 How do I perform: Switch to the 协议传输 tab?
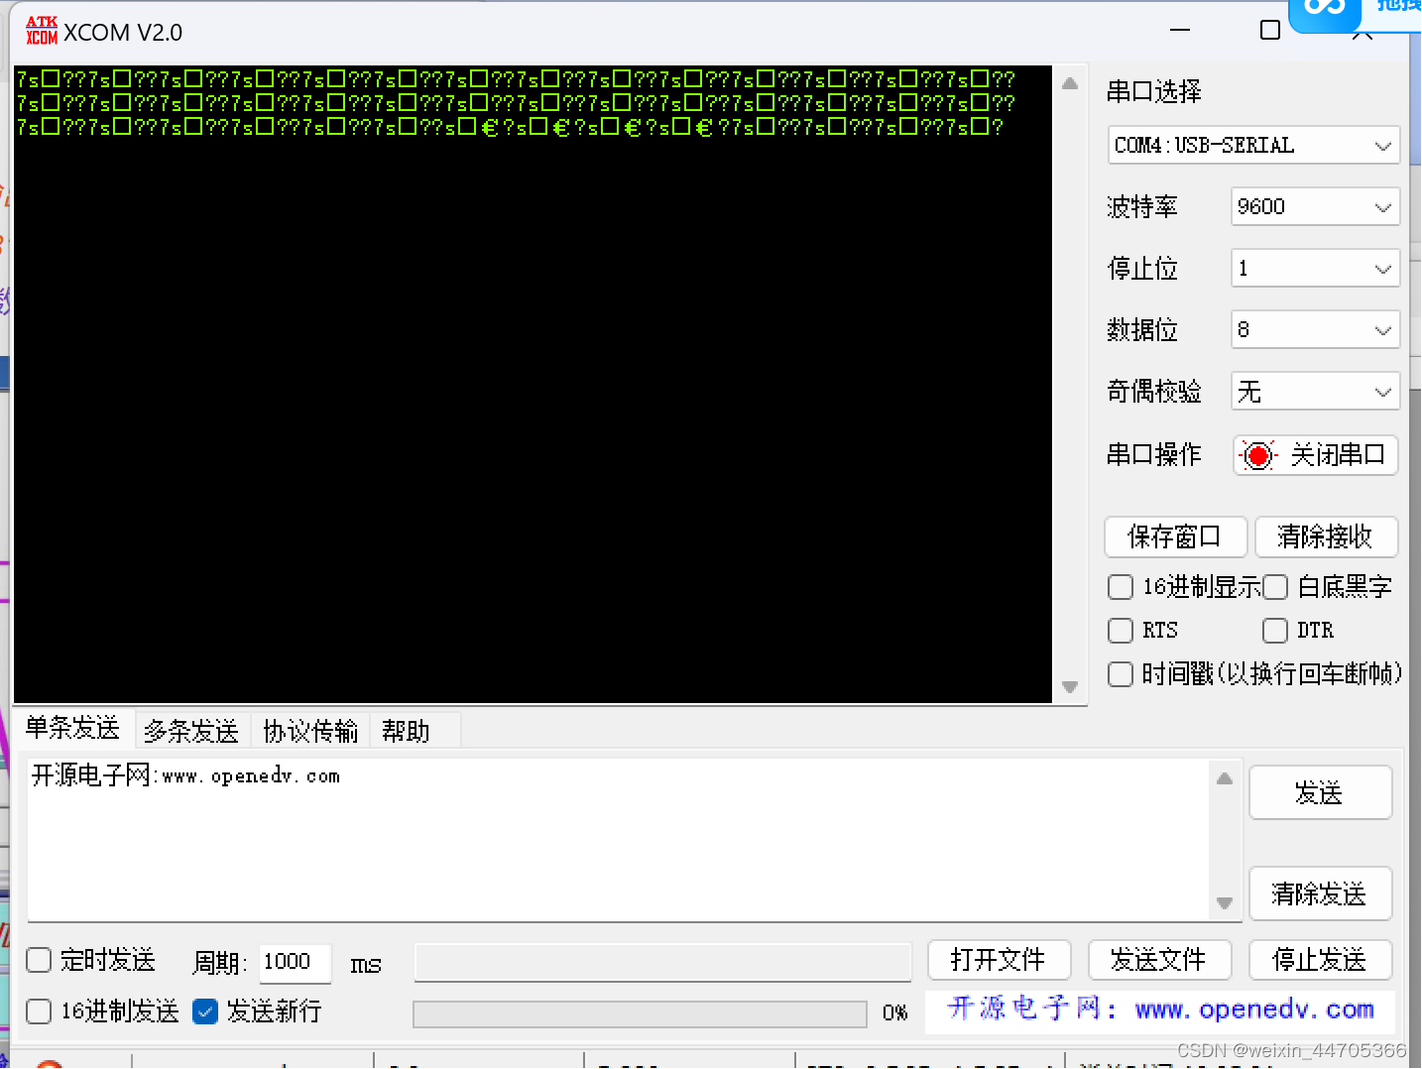point(309,731)
